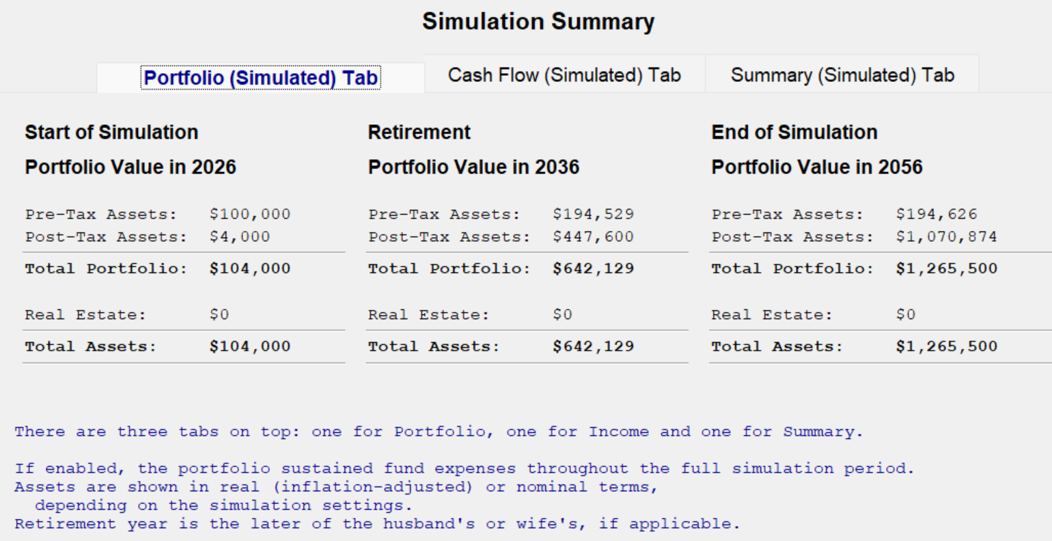Open the Summary (Simulated) Tab
The image size is (1052, 541).
[842, 75]
